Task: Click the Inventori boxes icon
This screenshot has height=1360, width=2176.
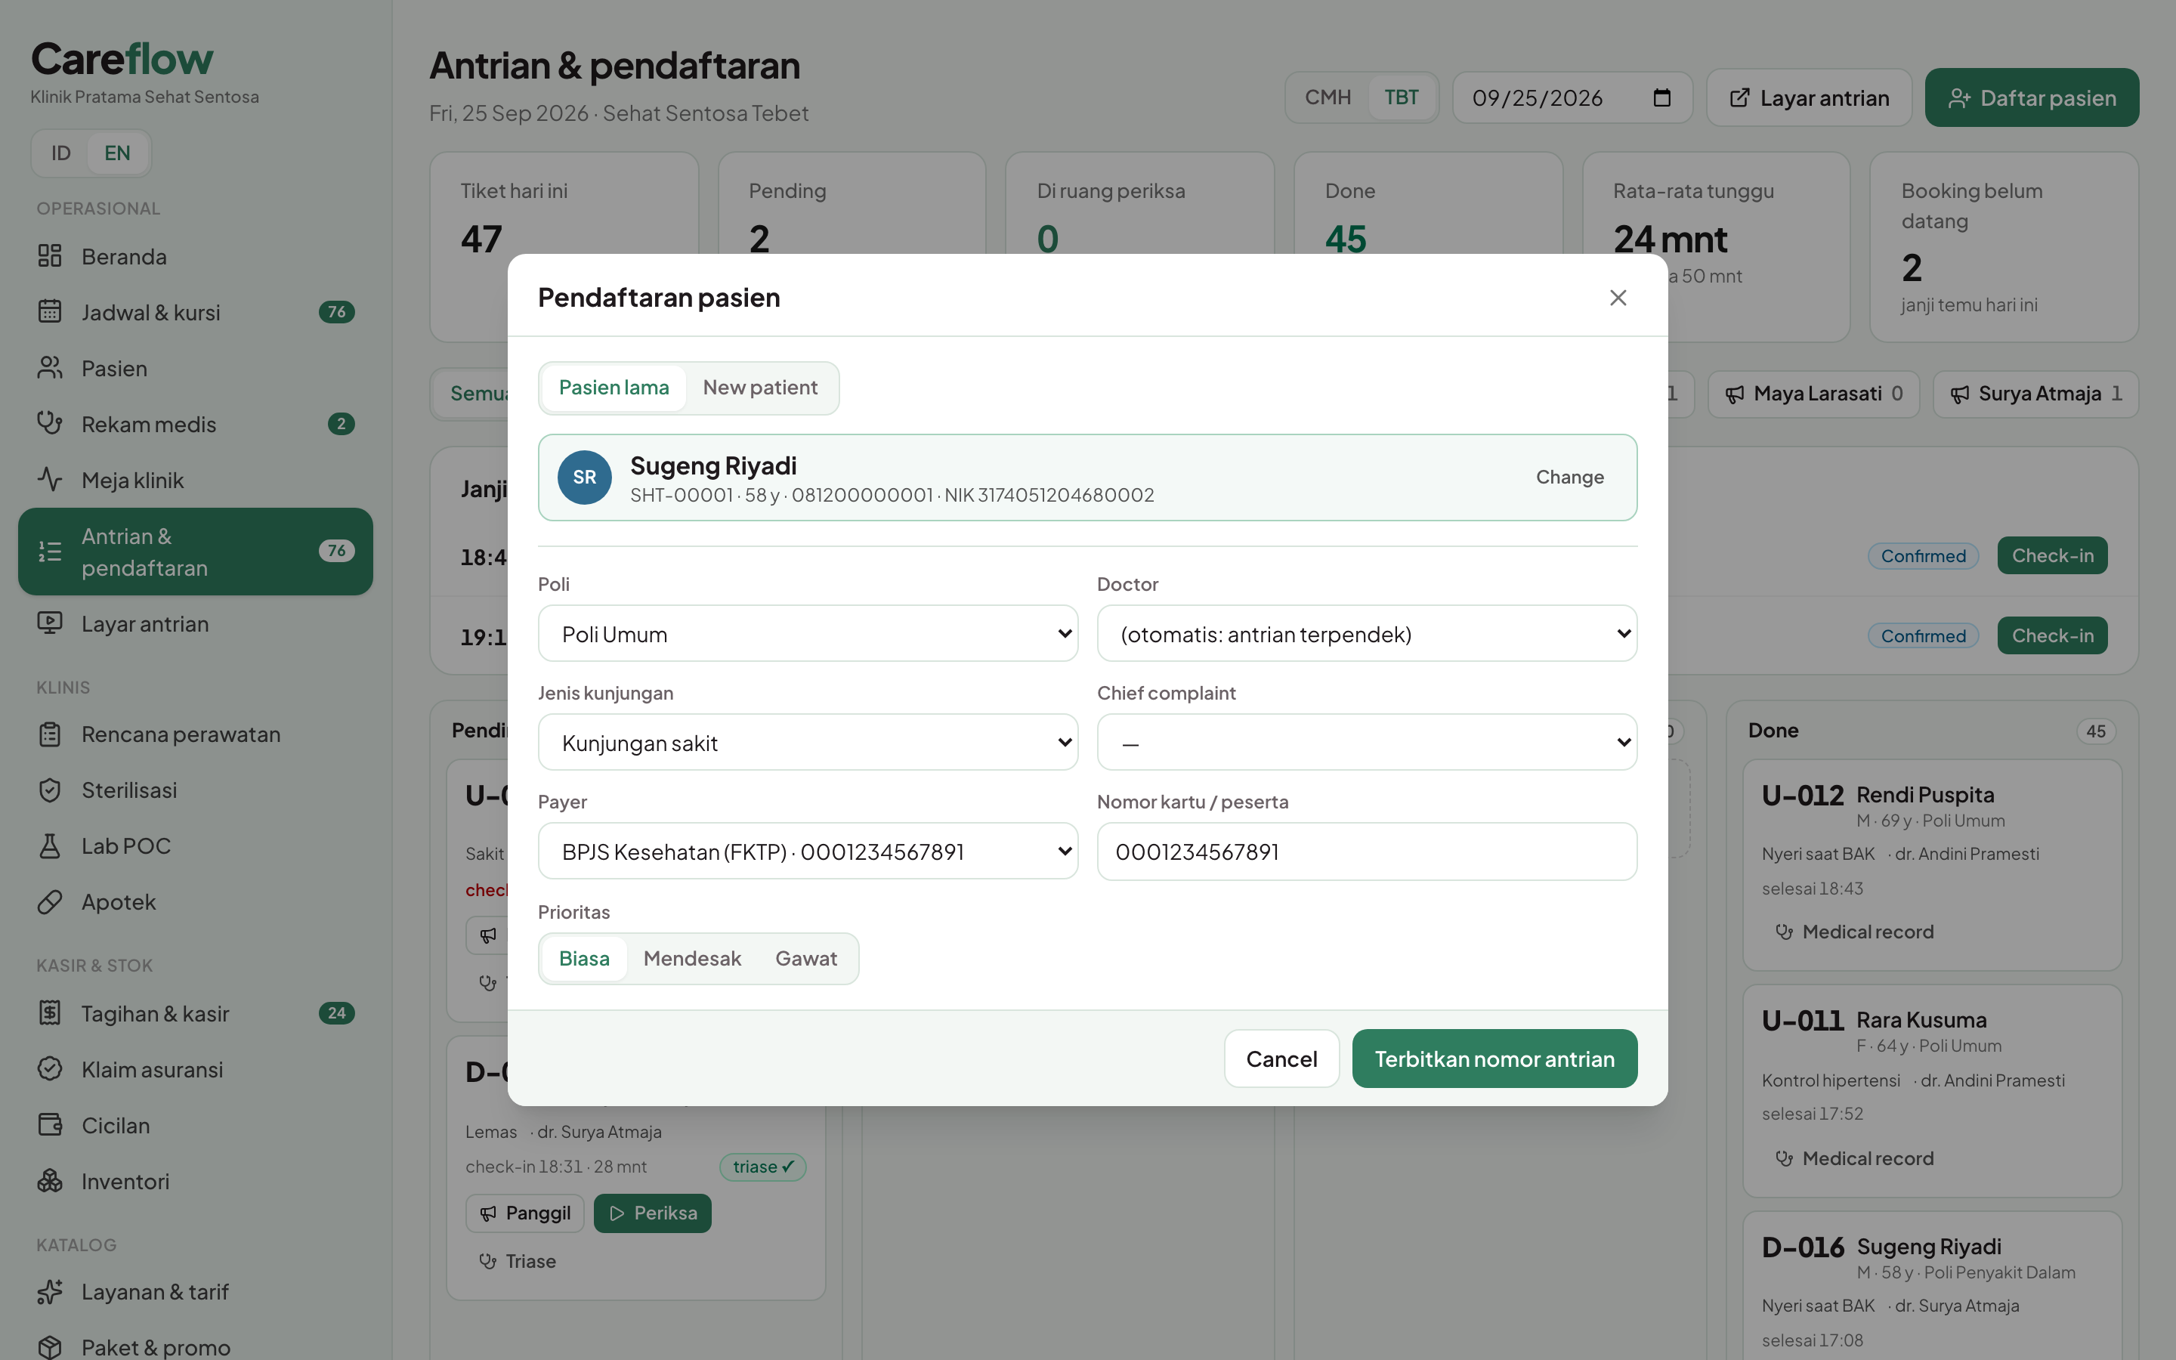Action: coord(49,1180)
